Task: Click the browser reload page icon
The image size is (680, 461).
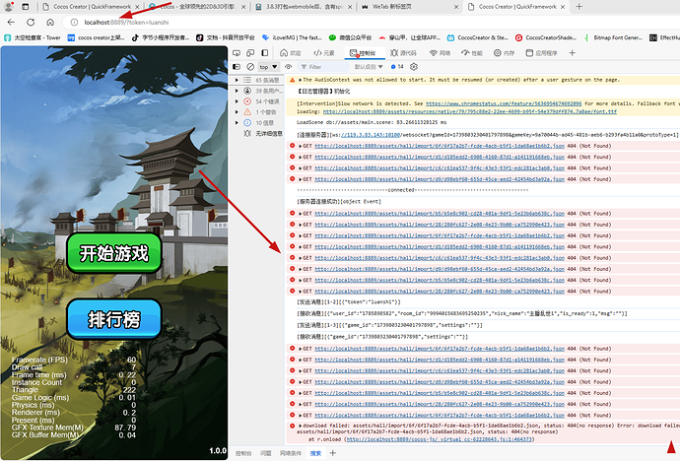Action: pyautogui.click(x=31, y=22)
